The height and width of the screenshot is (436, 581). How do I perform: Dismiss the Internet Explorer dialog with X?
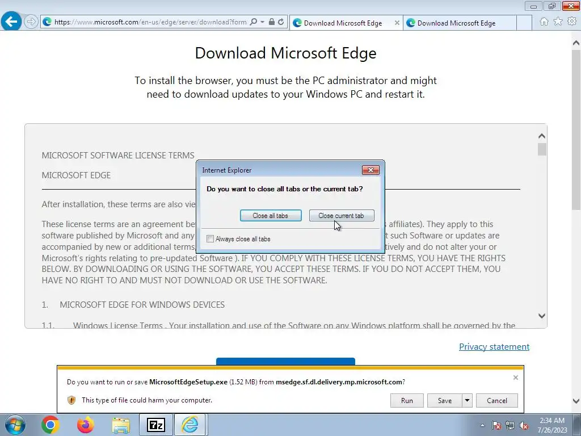click(371, 170)
